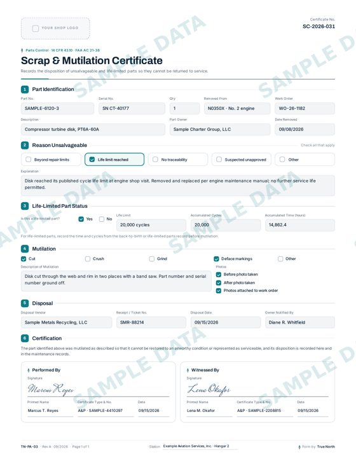Click form code TN-PA-03 in footer
This screenshot has width=356, height=461.
[x=29, y=446]
